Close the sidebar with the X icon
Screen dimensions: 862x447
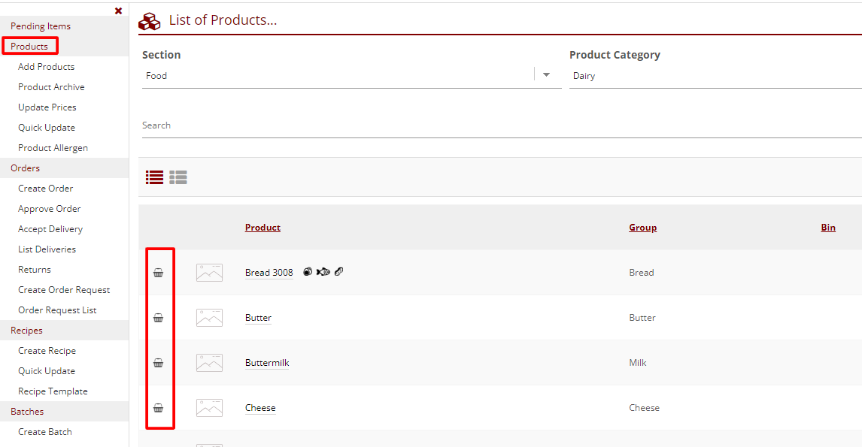click(x=118, y=11)
